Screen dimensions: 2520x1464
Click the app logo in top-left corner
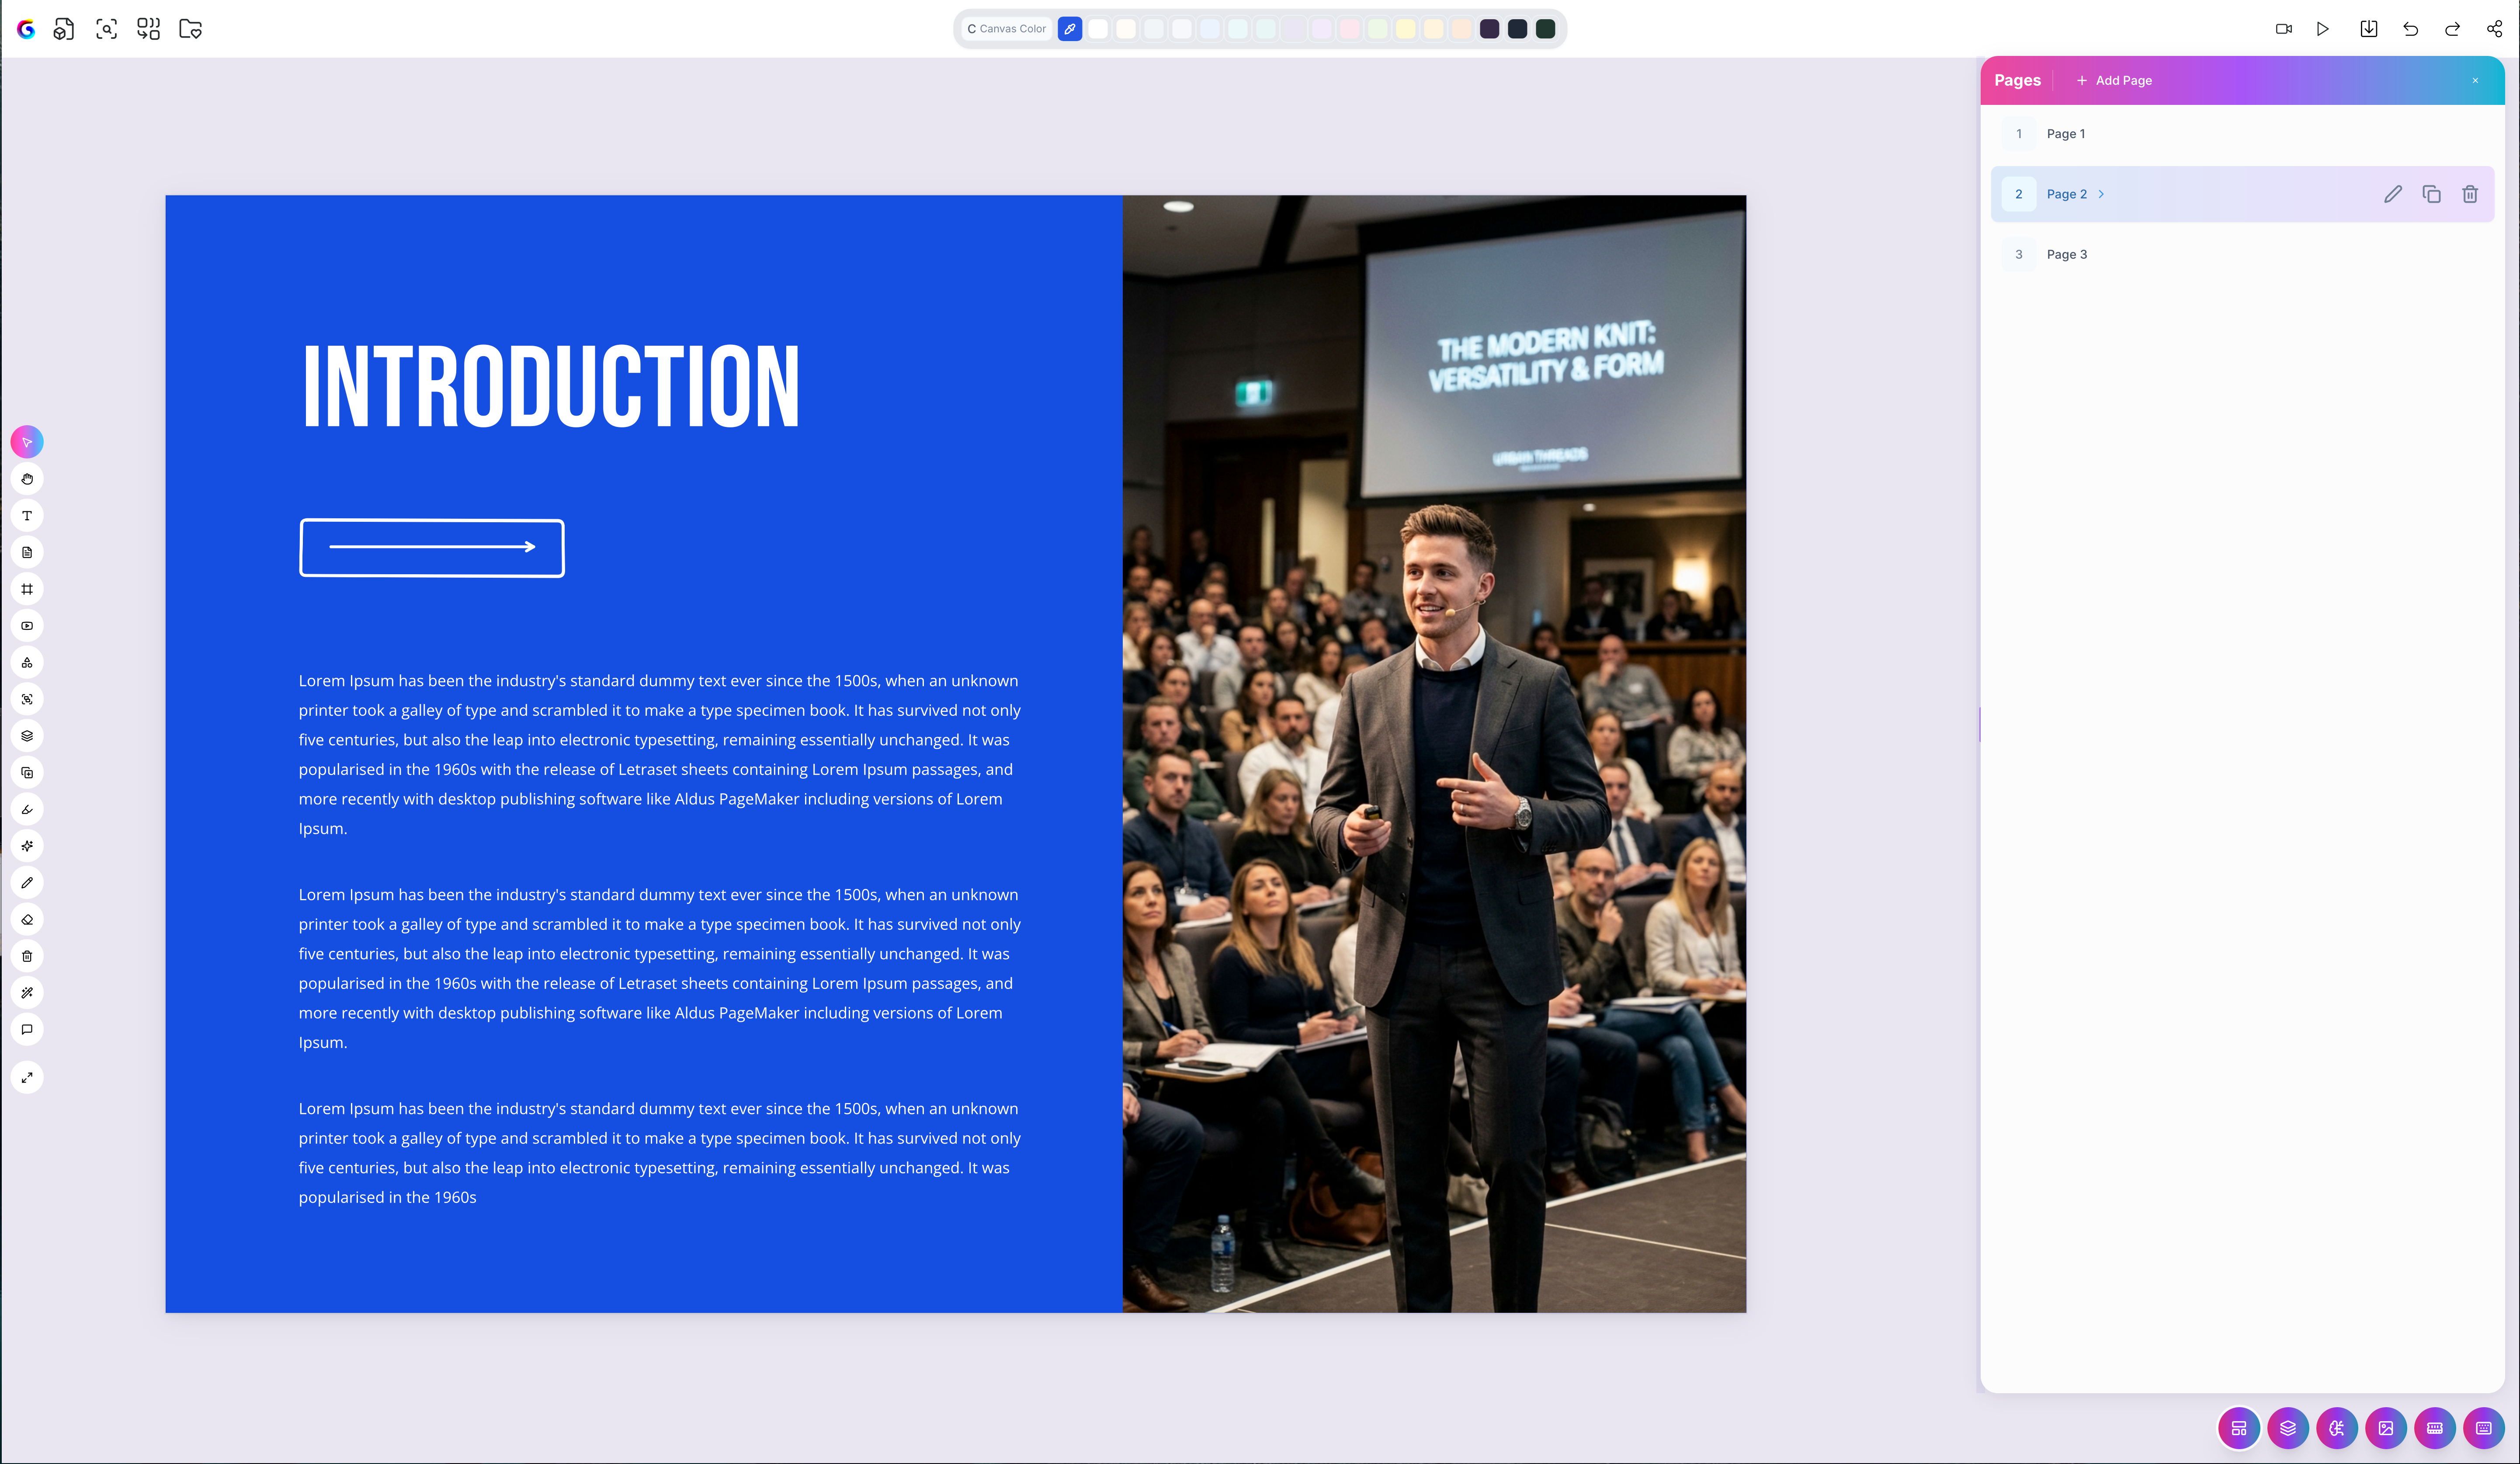(x=26, y=29)
